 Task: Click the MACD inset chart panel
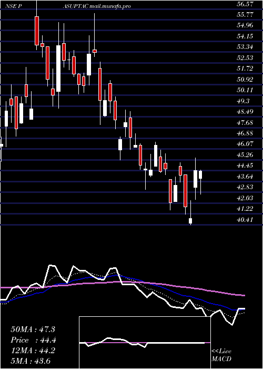tap(145, 343)
